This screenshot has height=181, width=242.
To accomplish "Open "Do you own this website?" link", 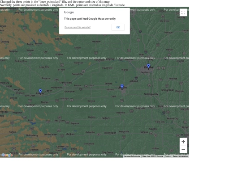I will pos(78,27).
